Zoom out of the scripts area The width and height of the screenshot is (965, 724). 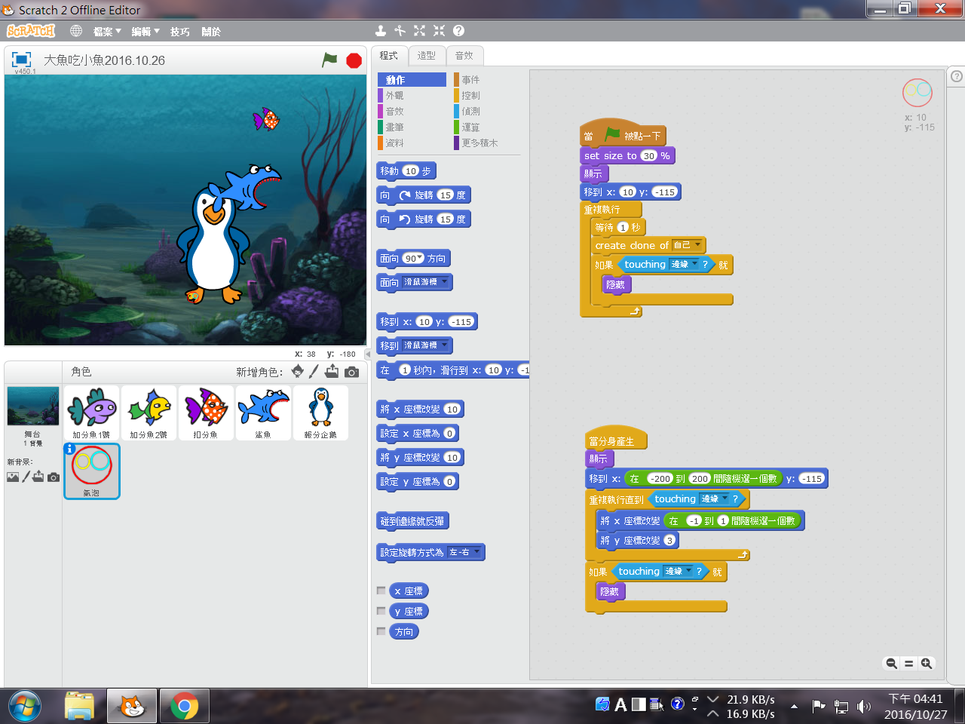(x=891, y=664)
